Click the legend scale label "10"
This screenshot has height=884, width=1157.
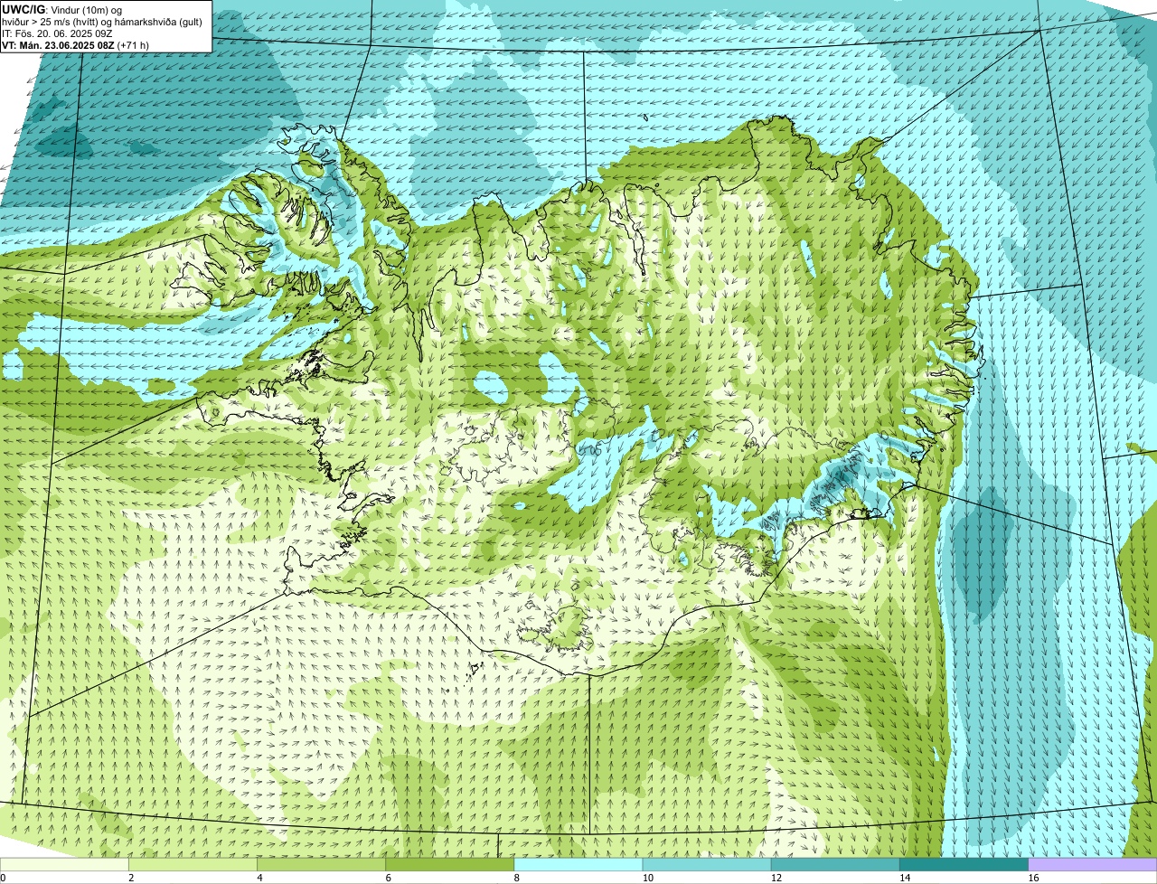(x=647, y=878)
